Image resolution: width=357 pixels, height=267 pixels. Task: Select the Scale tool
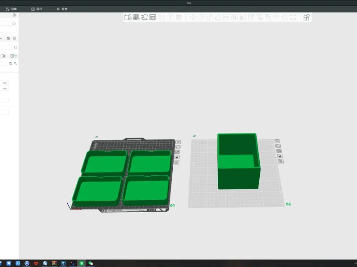point(209,17)
